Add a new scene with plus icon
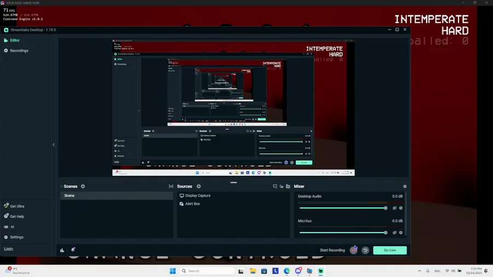Viewport: 493px width, 277px height. click(83, 186)
